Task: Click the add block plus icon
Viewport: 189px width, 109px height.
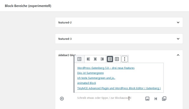Action: click(62, 99)
